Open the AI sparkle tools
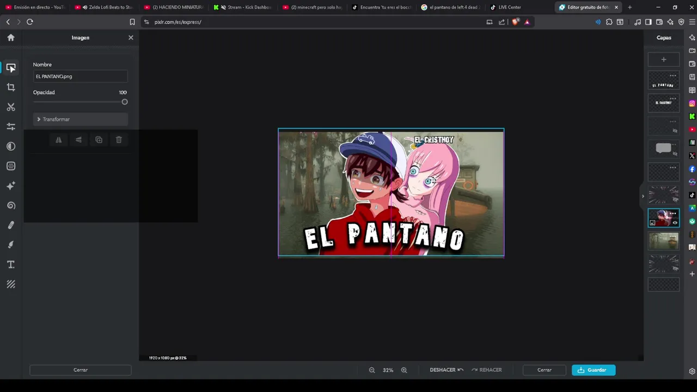Image resolution: width=697 pixels, height=392 pixels. pyautogui.click(x=11, y=186)
